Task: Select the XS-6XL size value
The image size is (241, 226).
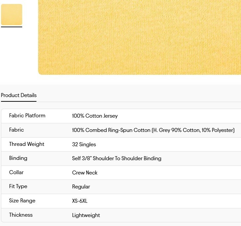Action: (80, 201)
